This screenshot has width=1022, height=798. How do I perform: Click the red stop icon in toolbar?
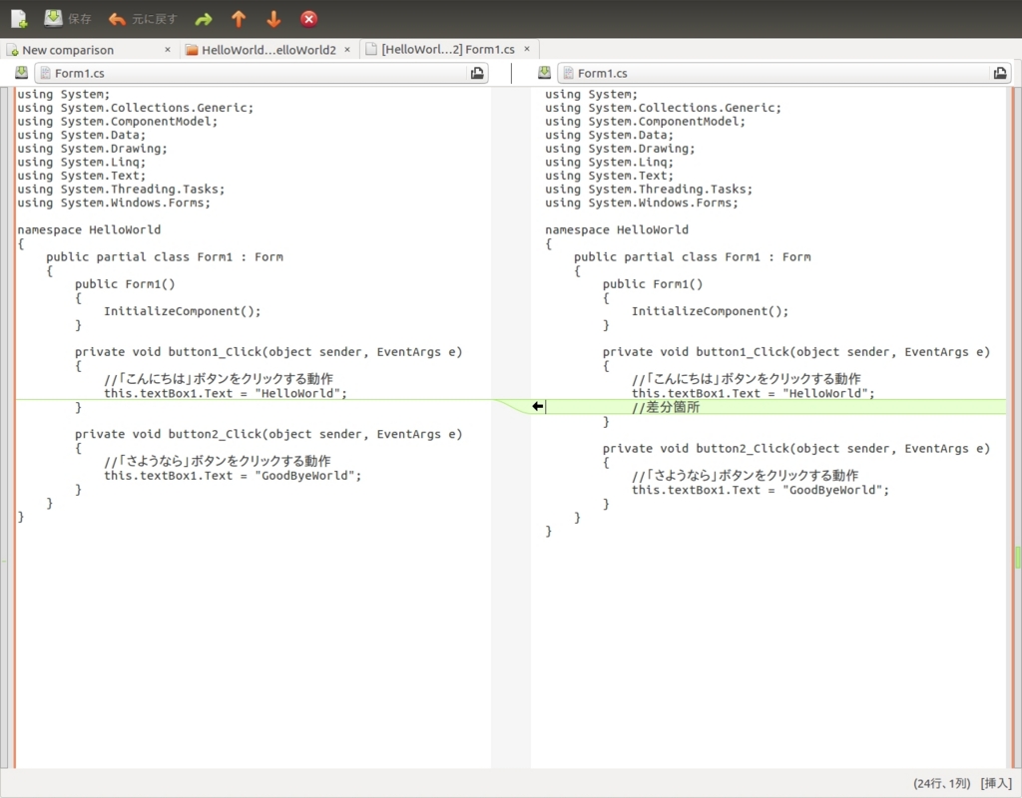coord(307,17)
